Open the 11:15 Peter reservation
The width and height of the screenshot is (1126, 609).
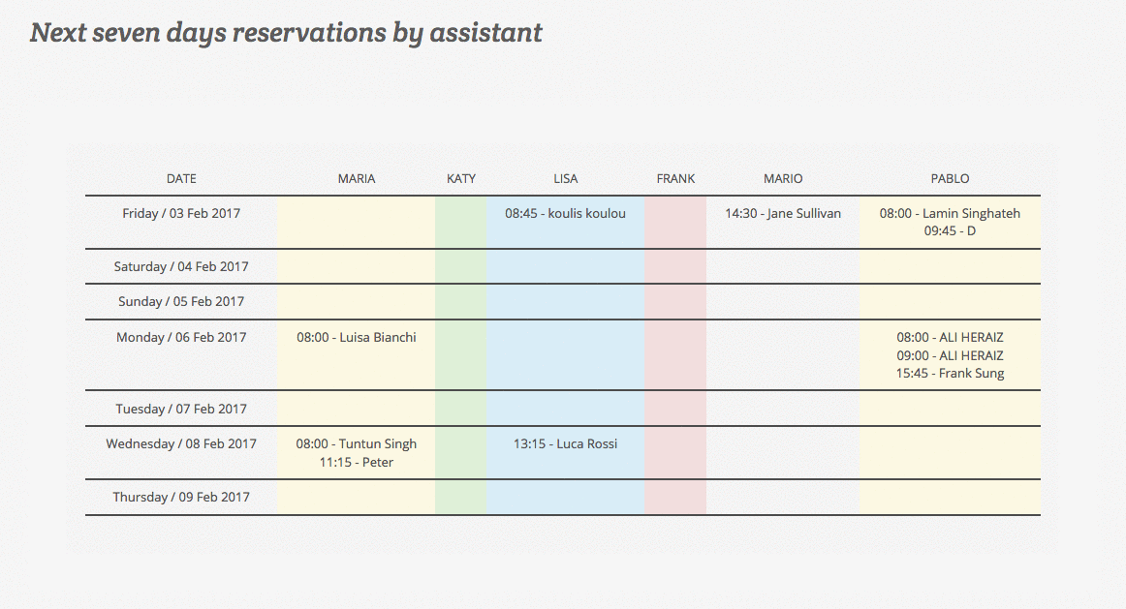(356, 462)
